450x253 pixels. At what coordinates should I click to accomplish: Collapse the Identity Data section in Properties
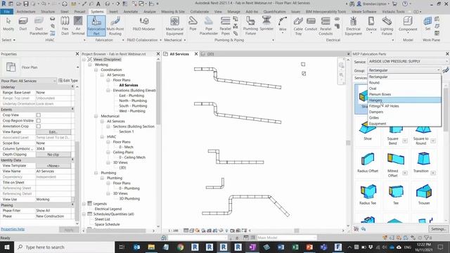point(72,160)
